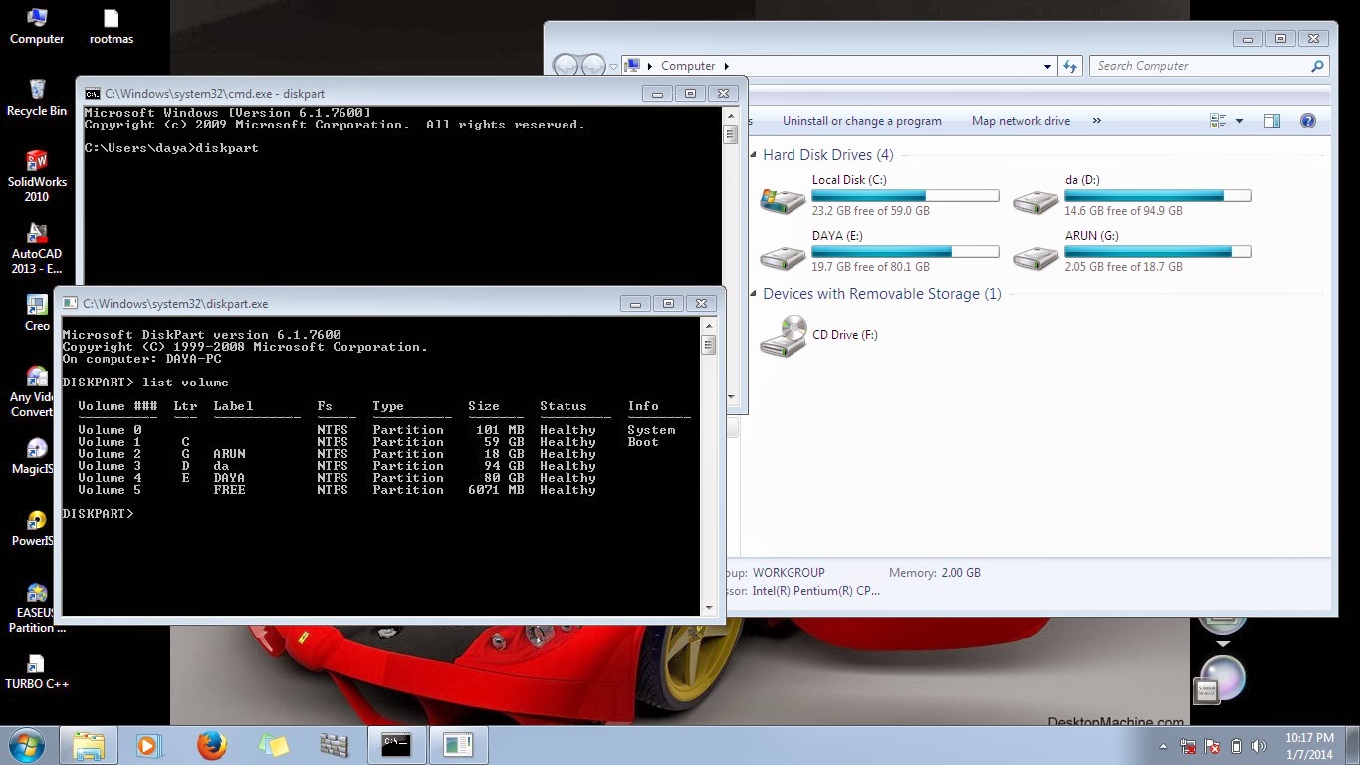Viewport: 1360px width, 765px height.
Task: Toggle the preview pane icon in Explorer
Action: pos(1272,121)
